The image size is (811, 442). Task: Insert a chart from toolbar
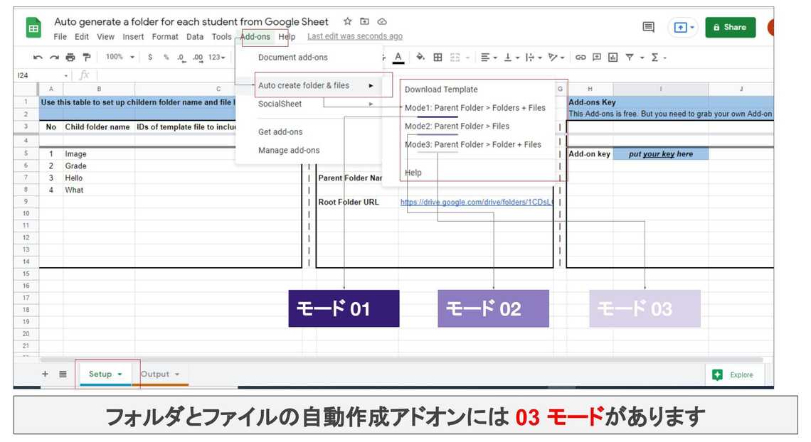point(613,58)
